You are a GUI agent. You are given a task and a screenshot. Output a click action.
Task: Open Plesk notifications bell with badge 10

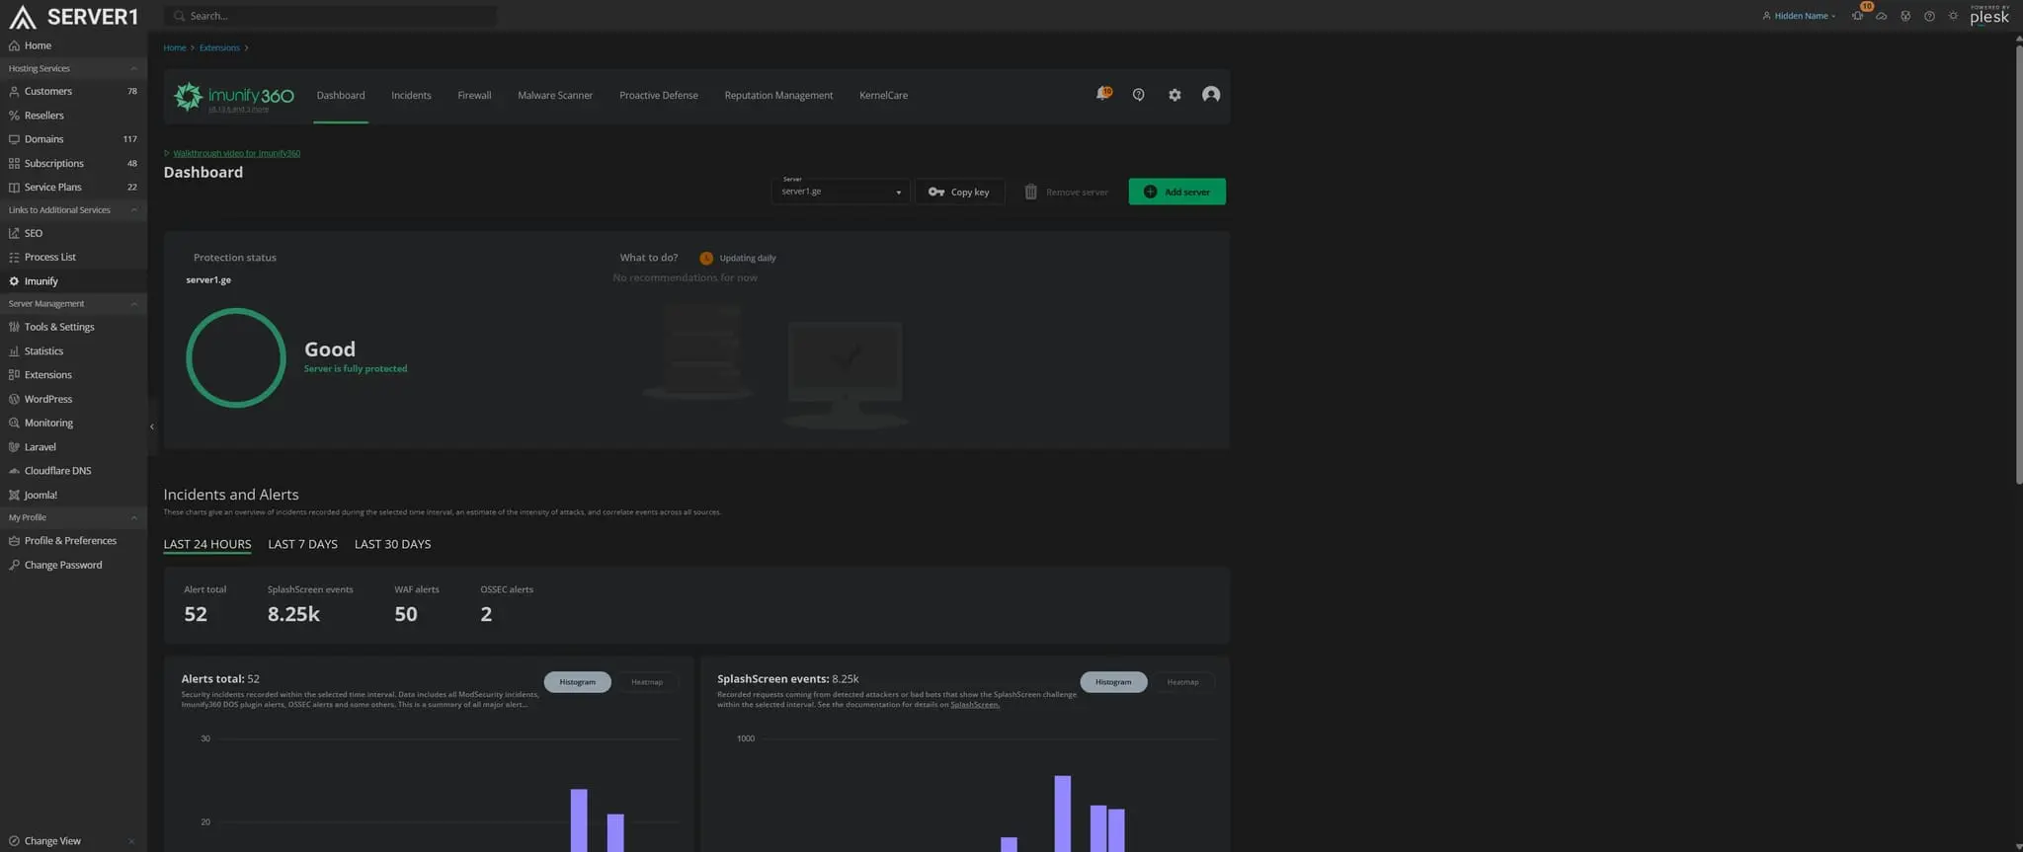[x=1857, y=16]
